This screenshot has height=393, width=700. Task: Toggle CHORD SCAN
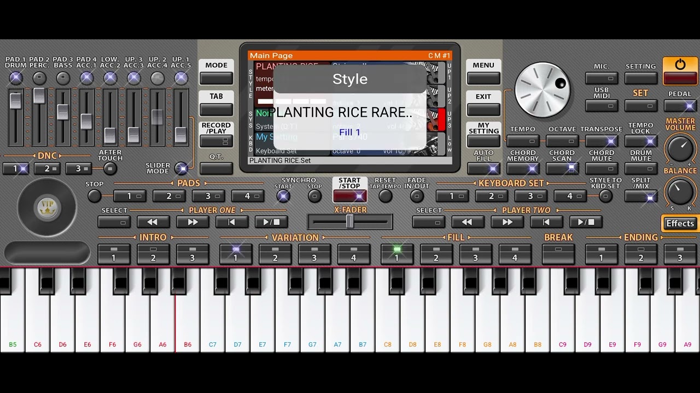pos(562,168)
